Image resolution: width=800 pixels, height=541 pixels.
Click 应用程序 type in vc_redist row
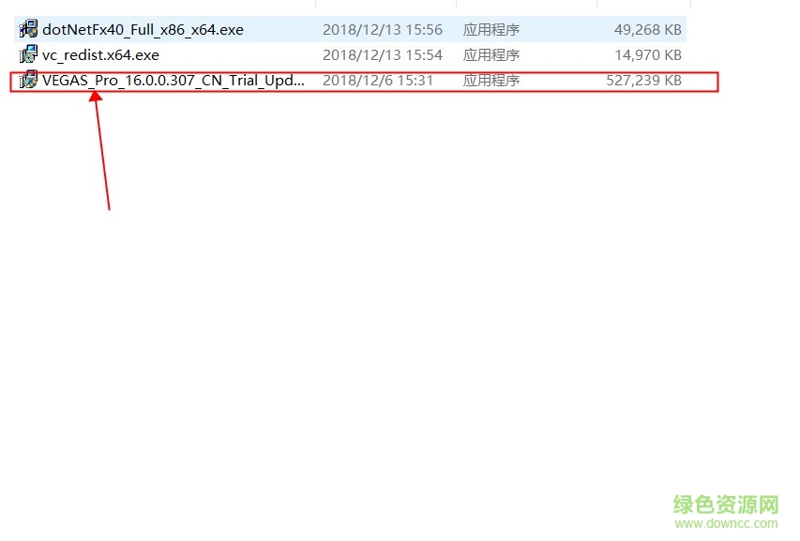click(x=491, y=54)
